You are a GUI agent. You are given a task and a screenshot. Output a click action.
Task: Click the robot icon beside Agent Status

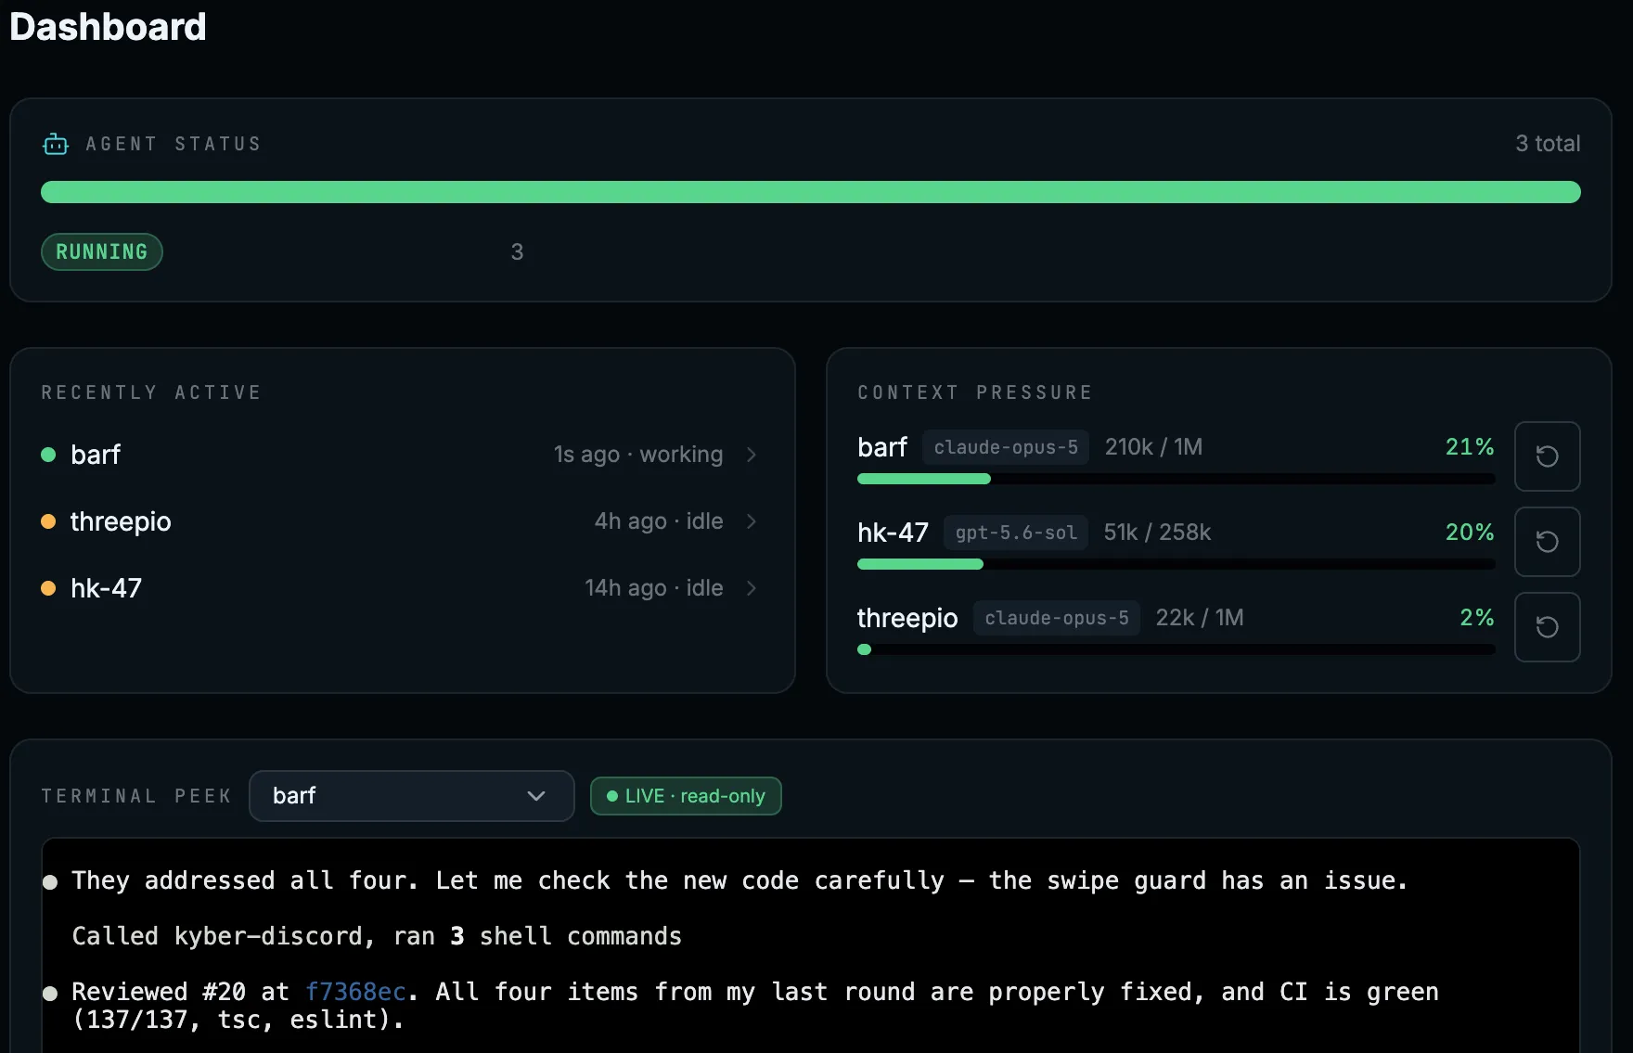56,144
